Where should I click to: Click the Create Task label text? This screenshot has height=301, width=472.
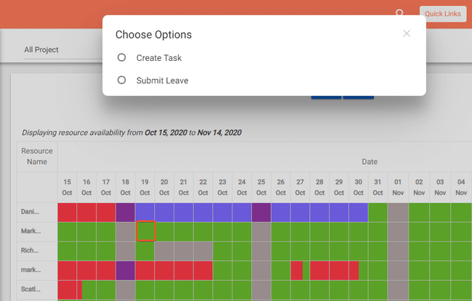click(159, 58)
